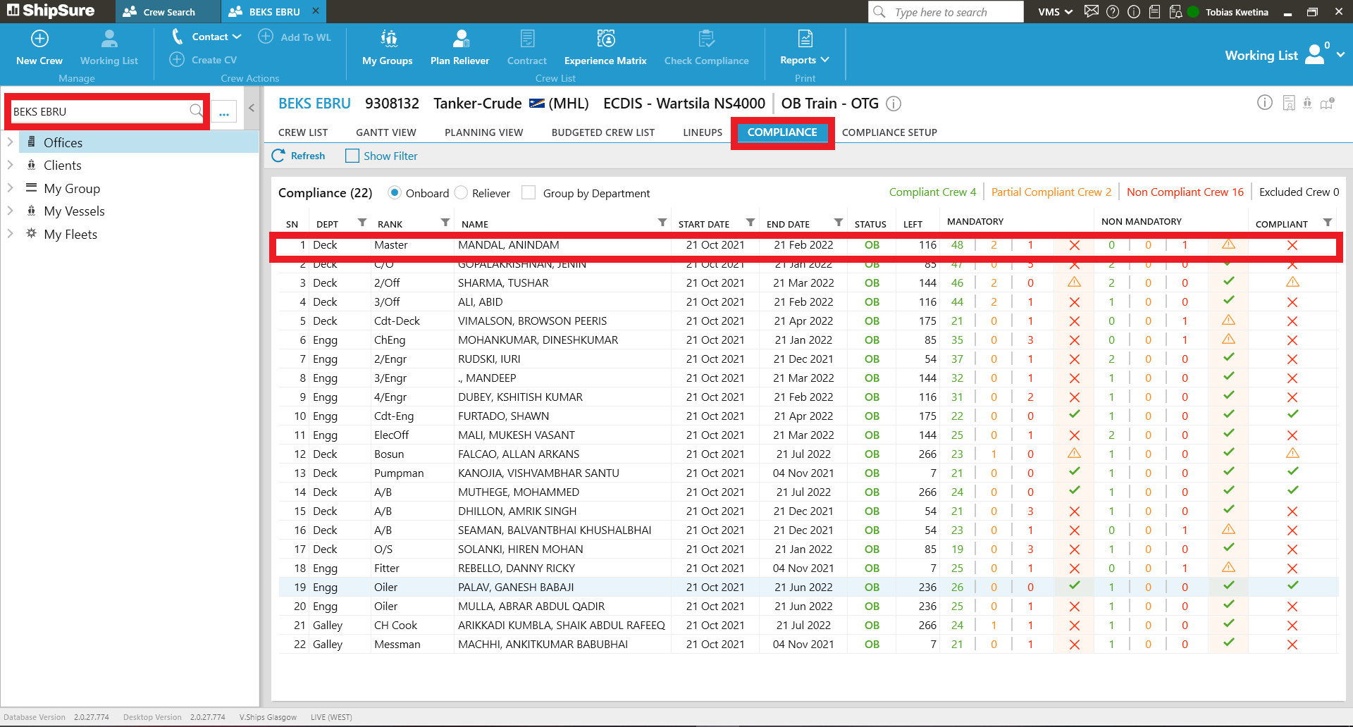Open the Experience Matrix tool
The width and height of the screenshot is (1353, 727).
point(605,39)
